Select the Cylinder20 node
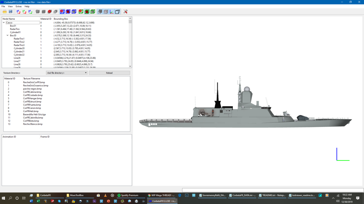Screen dimensions: 364x204 pyautogui.click(x=19, y=48)
